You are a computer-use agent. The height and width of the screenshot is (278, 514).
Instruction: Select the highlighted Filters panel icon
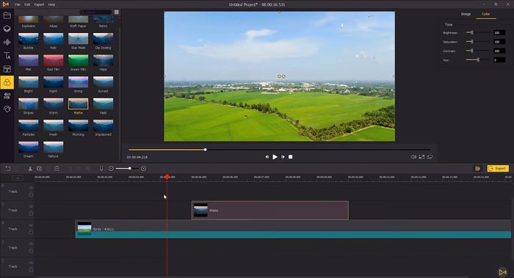click(7, 82)
